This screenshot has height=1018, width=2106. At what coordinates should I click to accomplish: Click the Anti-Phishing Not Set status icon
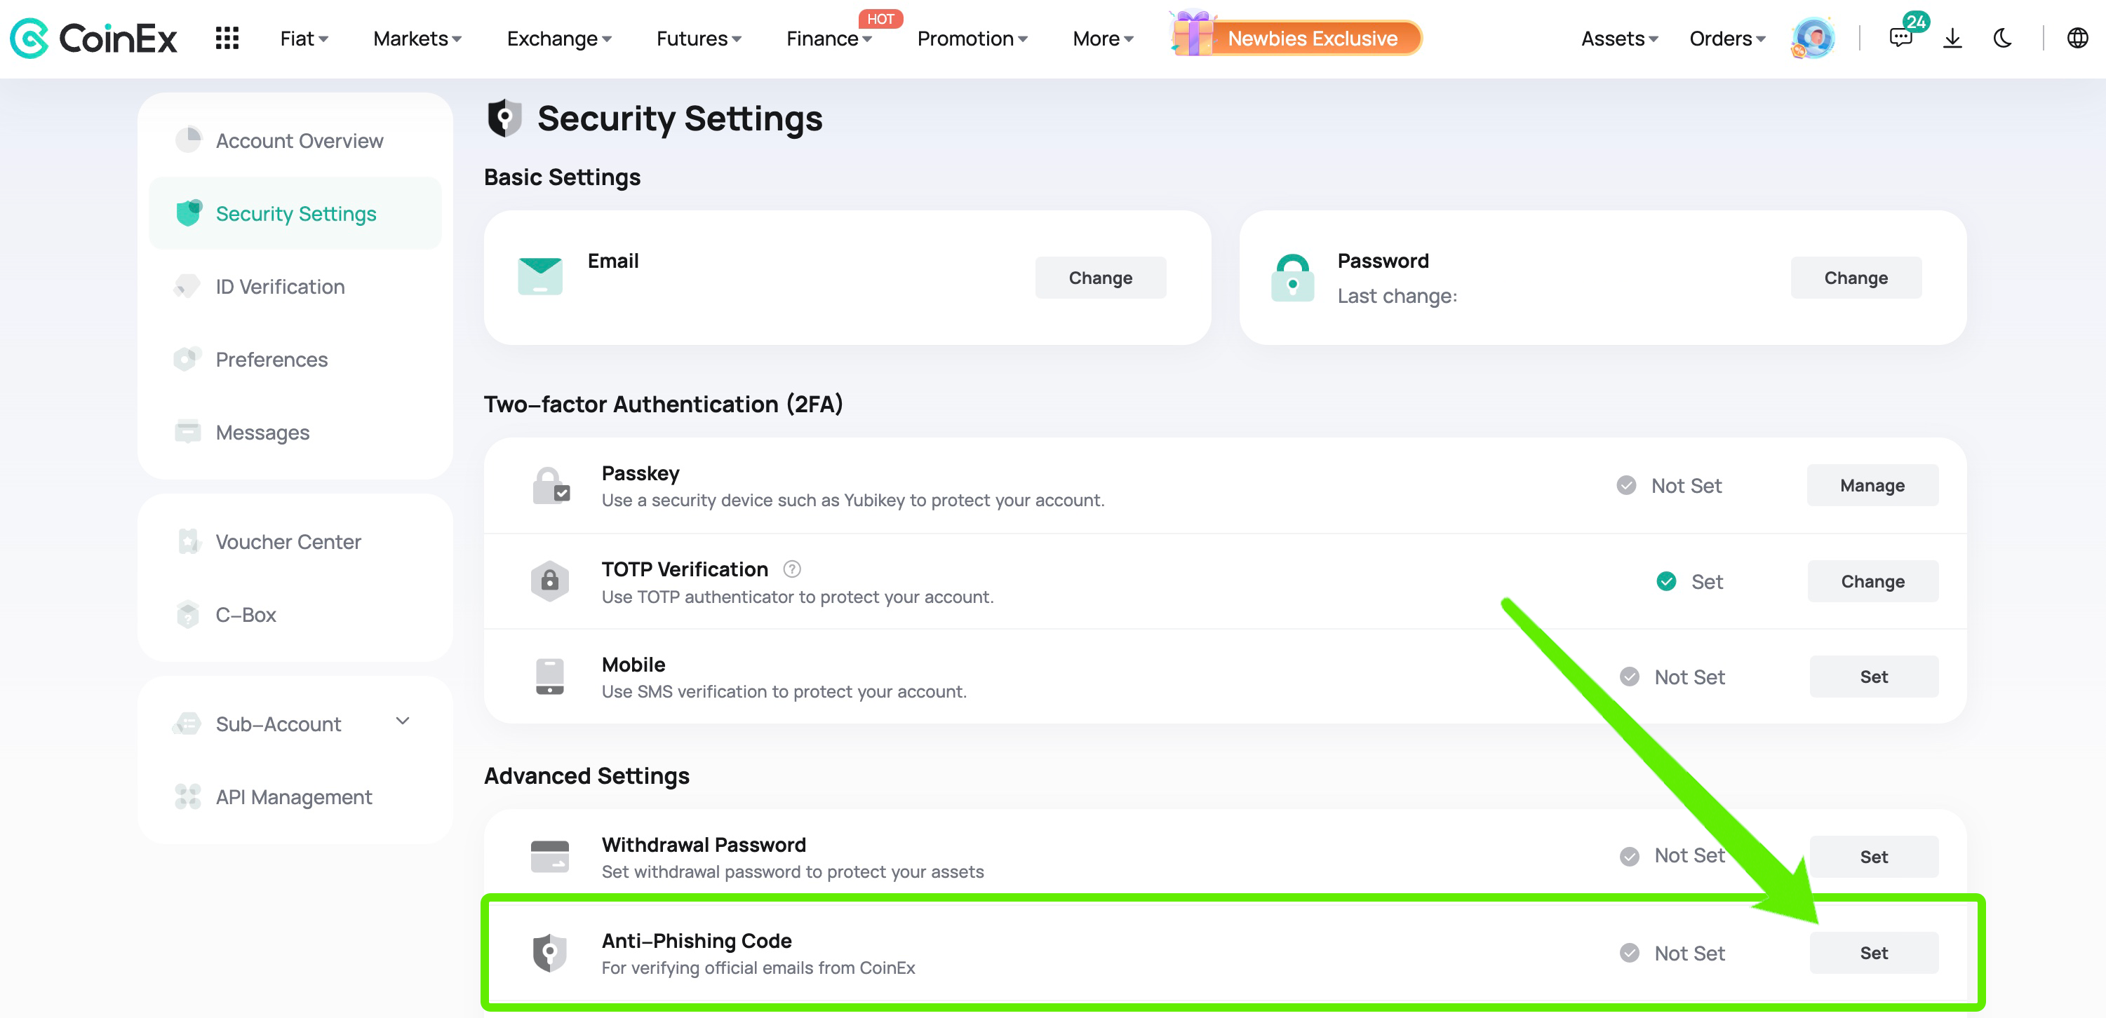(x=1630, y=953)
